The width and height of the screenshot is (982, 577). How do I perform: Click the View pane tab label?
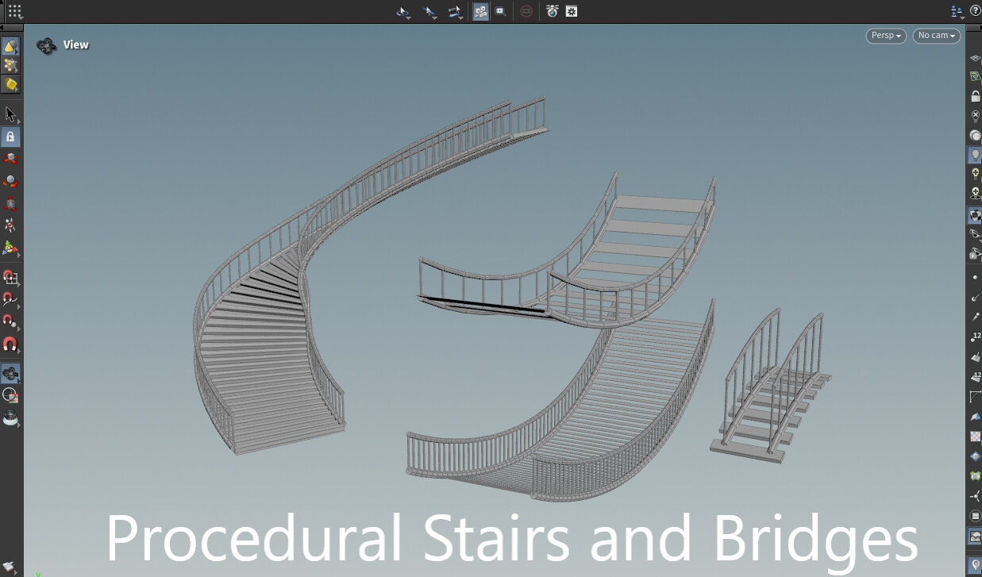click(x=75, y=44)
